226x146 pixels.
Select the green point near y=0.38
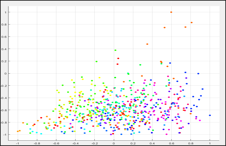115,50
